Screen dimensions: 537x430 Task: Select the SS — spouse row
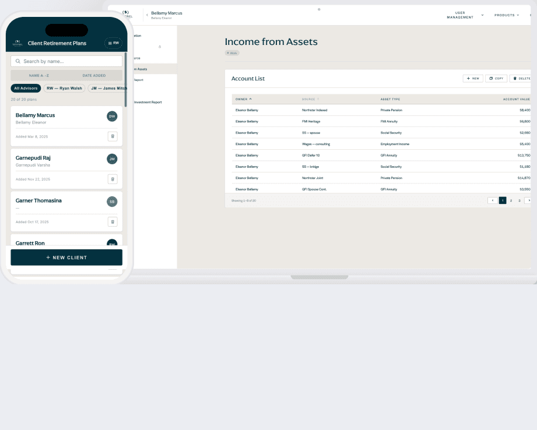381,133
